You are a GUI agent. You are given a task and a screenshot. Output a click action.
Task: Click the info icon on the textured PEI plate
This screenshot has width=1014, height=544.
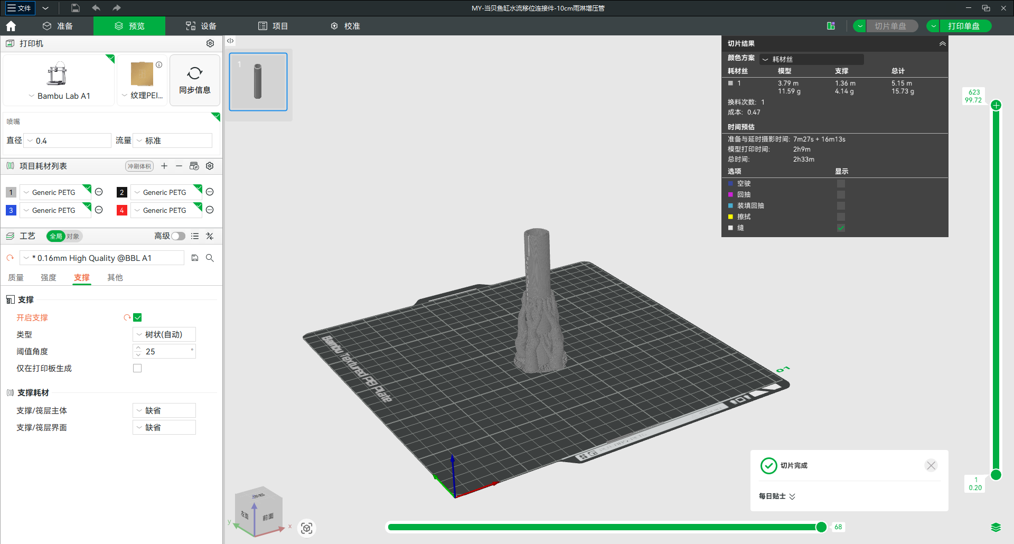159,64
